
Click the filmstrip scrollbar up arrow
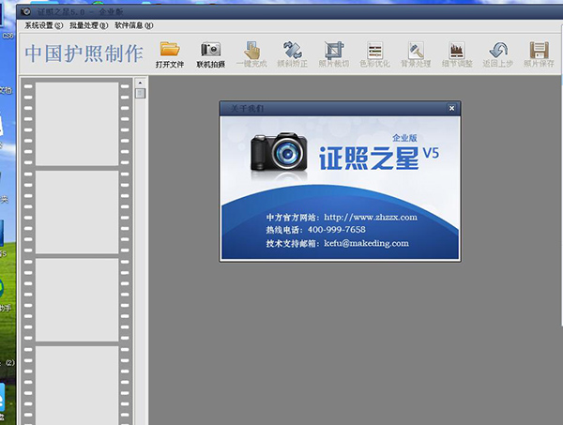pyautogui.click(x=140, y=83)
